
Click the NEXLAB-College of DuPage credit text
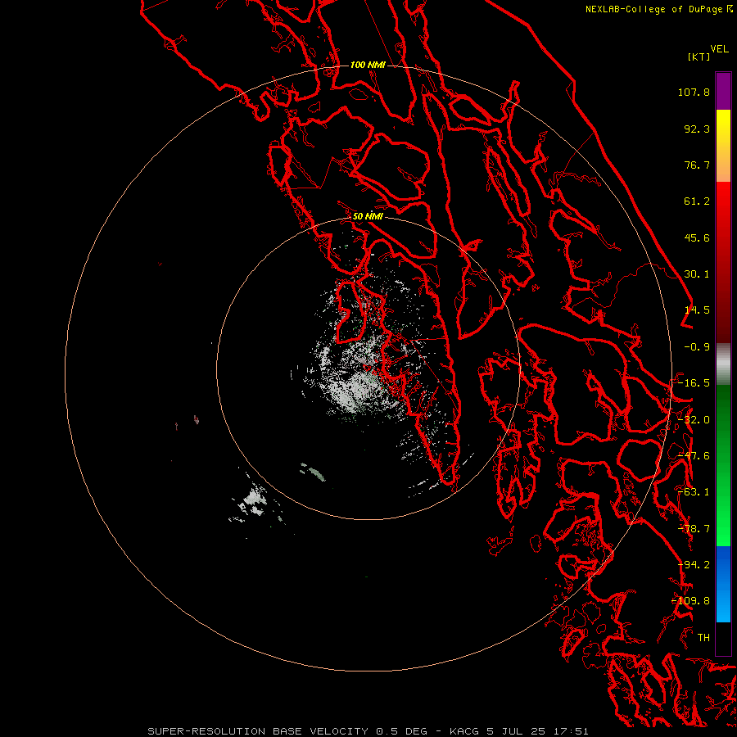653,9
